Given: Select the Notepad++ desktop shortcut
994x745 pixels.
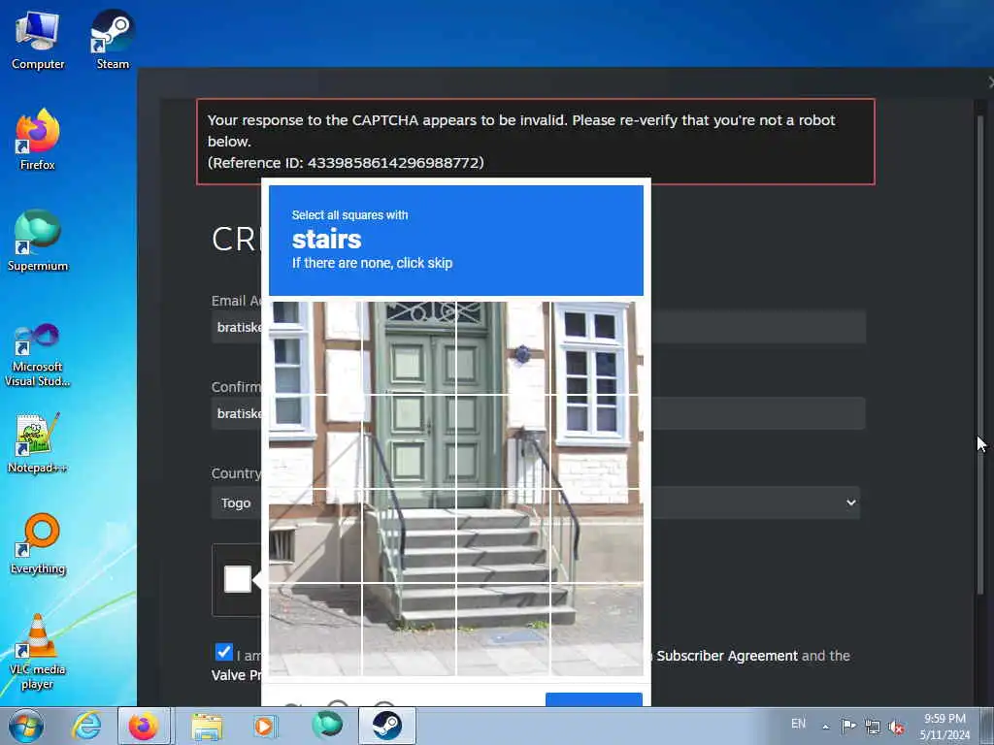Looking at the screenshot, I should (38, 442).
